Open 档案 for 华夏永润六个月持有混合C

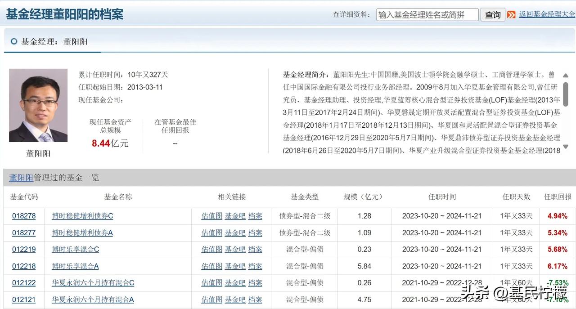pos(255,283)
